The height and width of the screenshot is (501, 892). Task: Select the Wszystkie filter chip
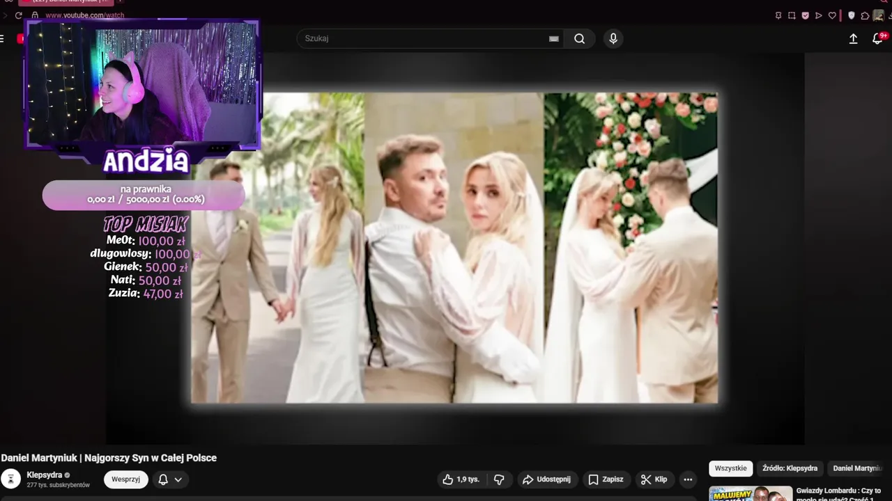[731, 468]
